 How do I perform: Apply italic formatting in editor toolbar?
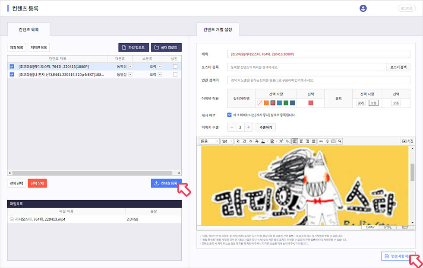pos(251,141)
